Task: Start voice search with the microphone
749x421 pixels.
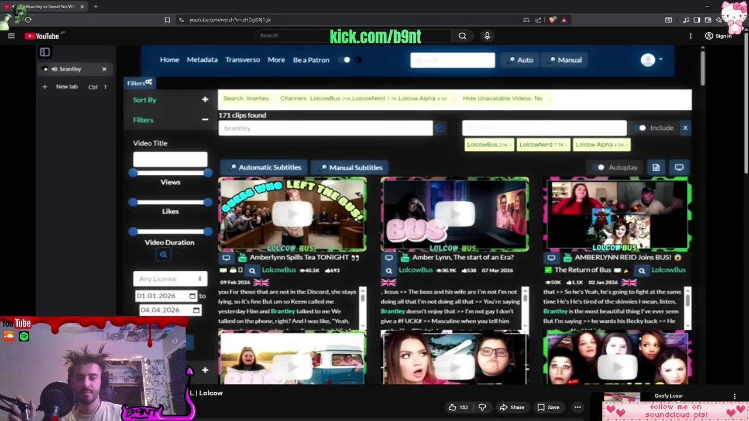Action: 487,36
